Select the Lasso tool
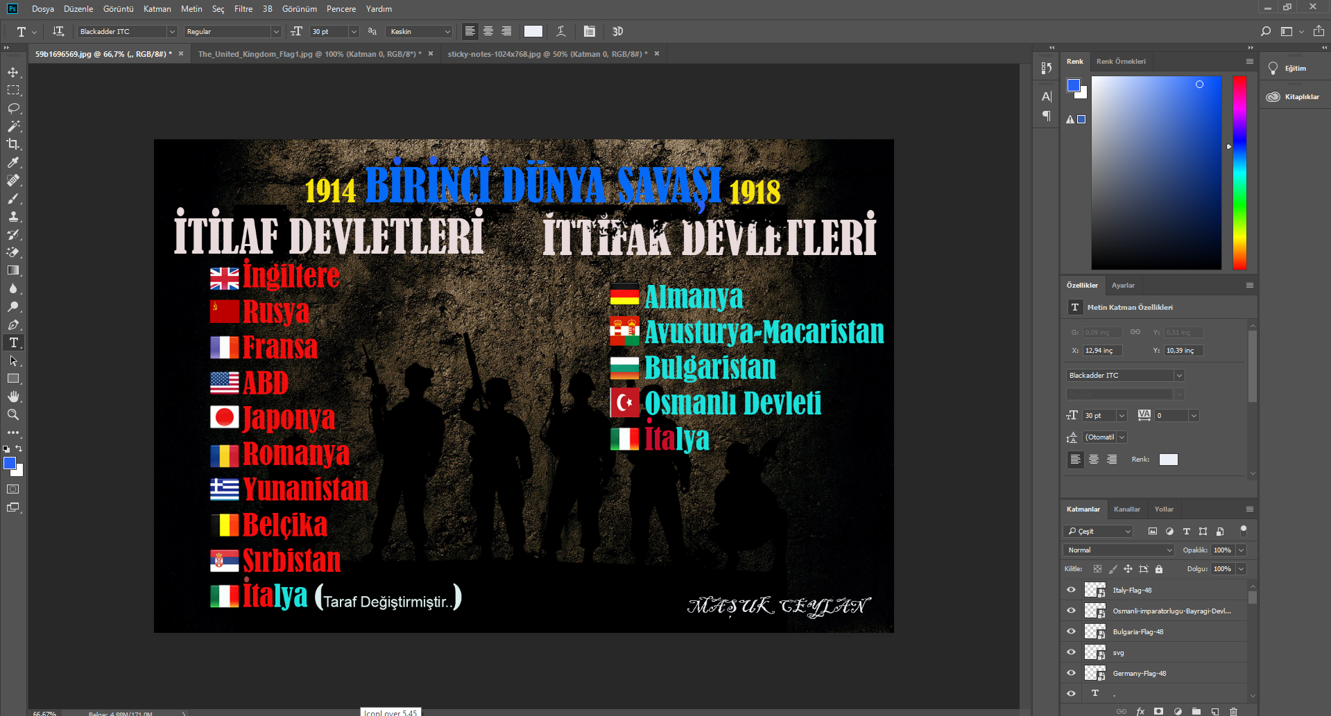 (x=13, y=109)
